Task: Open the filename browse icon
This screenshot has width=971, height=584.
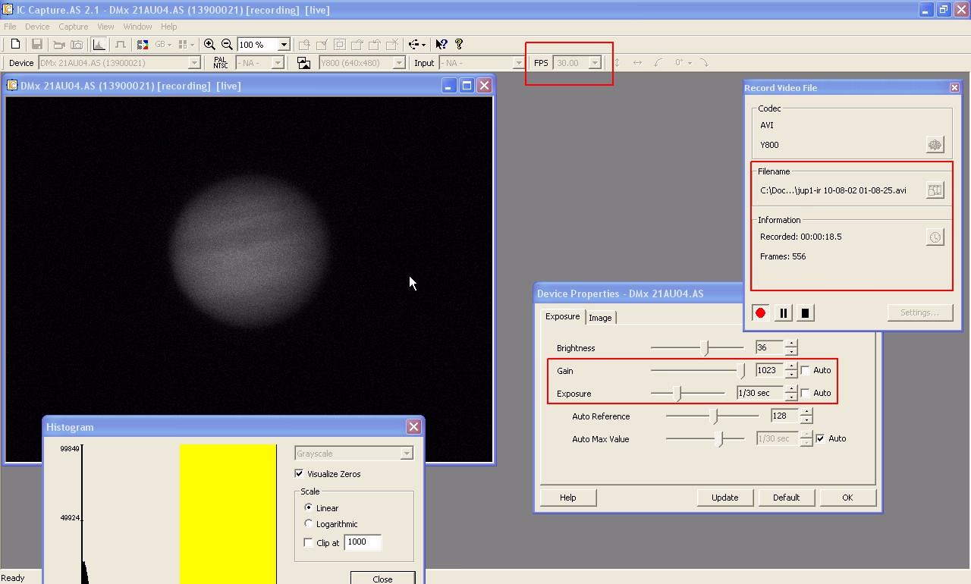Action: click(935, 190)
